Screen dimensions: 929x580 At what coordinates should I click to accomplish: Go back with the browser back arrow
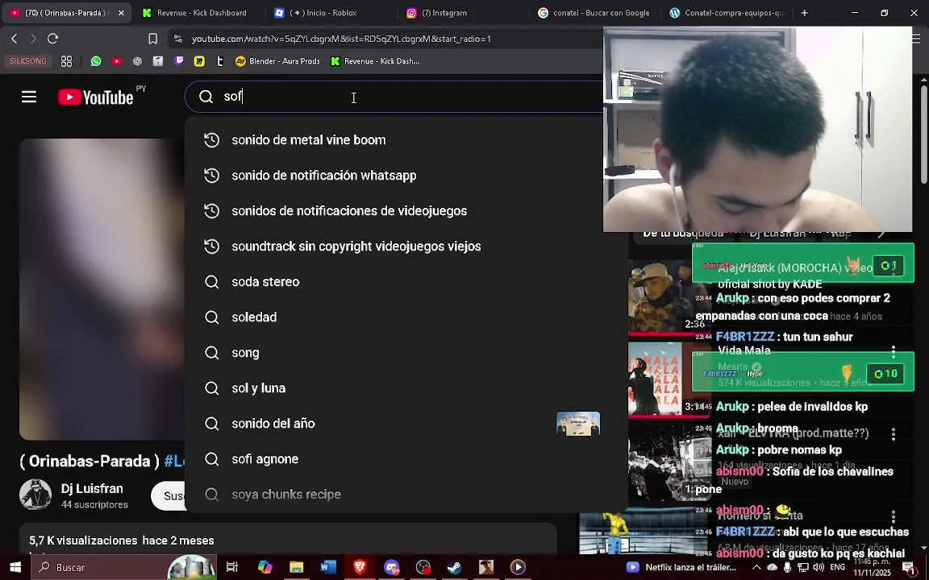tap(15, 39)
